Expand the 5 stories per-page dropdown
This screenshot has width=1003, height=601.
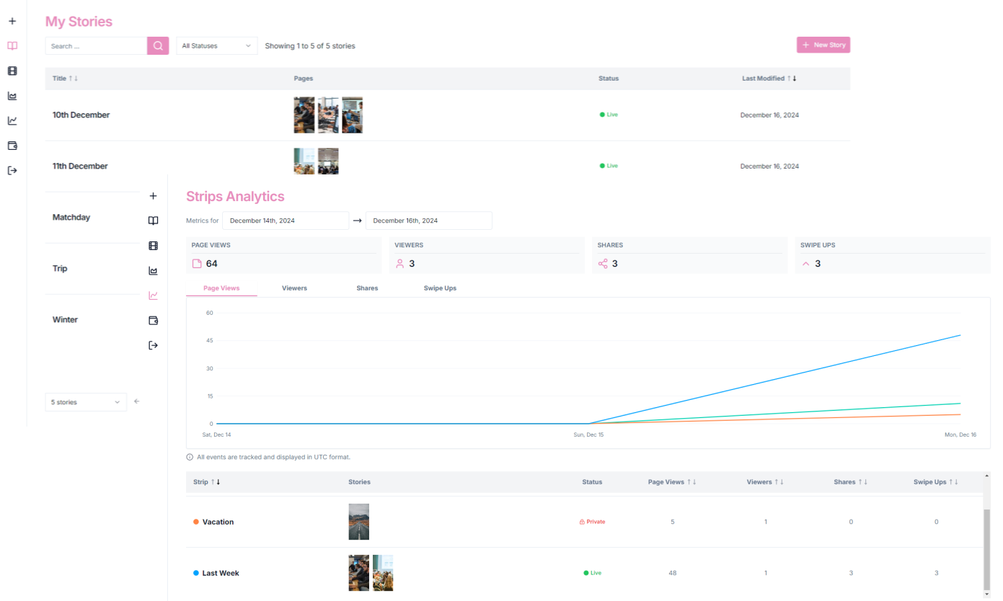[86, 402]
